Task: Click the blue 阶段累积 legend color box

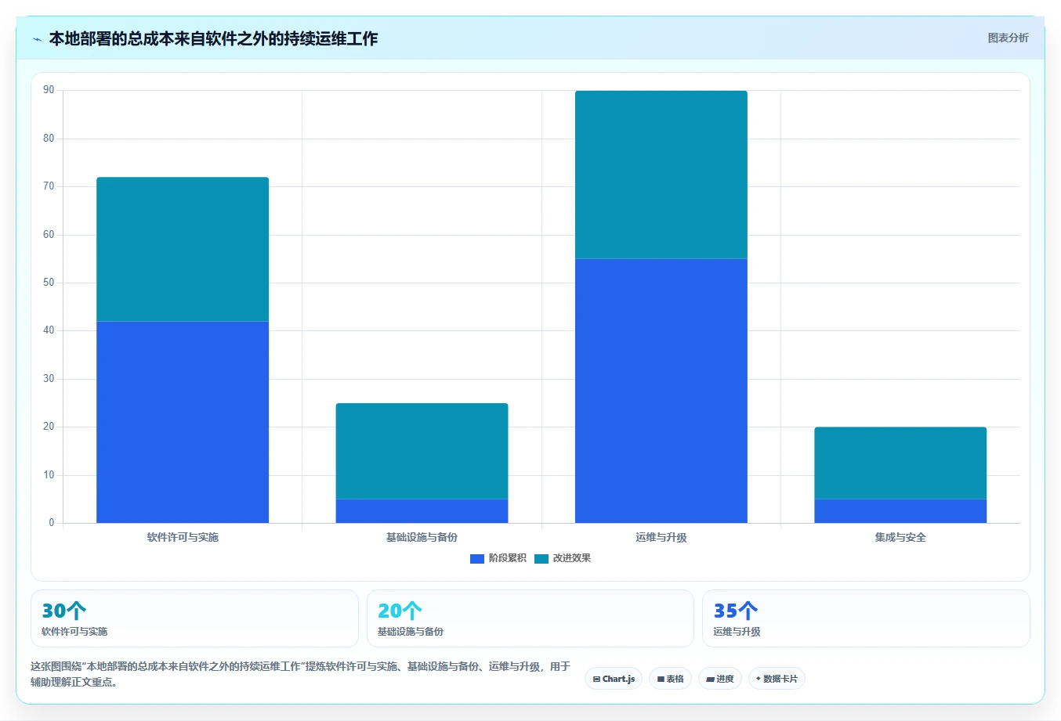Action: [x=477, y=559]
